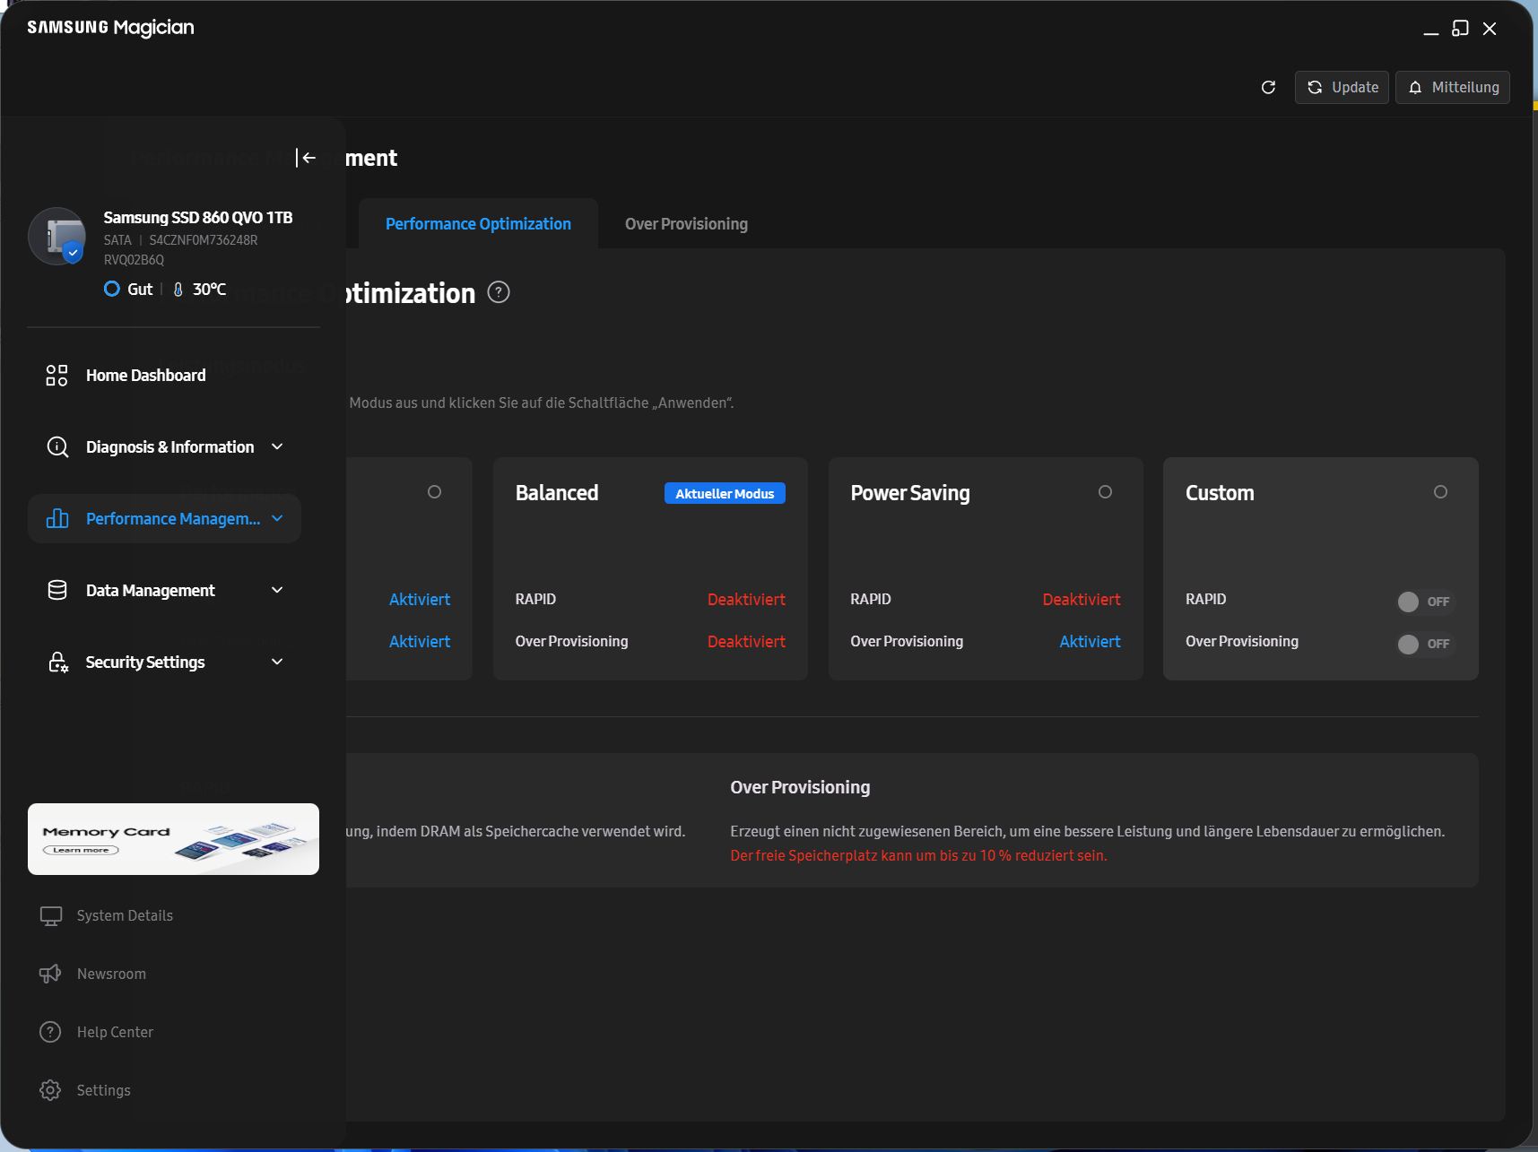Open the help icon beside Performance Optimization
This screenshot has width=1538, height=1152.
pyautogui.click(x=499, y=292)
